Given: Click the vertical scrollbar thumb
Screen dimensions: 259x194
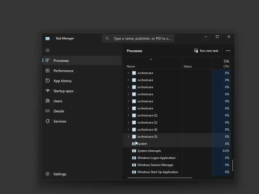Looking at the screenshot, I should click(233, 165).
